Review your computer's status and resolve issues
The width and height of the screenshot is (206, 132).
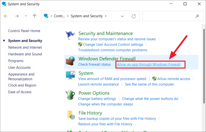tap(117, 39)
